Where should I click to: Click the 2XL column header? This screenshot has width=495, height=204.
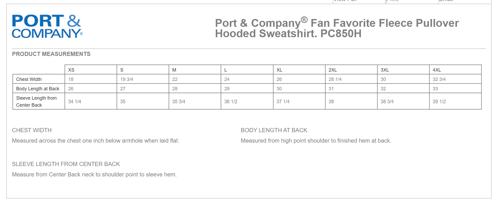[x=351, y=70]
